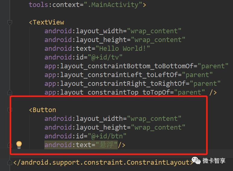233x171 pixels.
Task: Click the 微卡智享 watermark text
Action: (x=214, y=161)
